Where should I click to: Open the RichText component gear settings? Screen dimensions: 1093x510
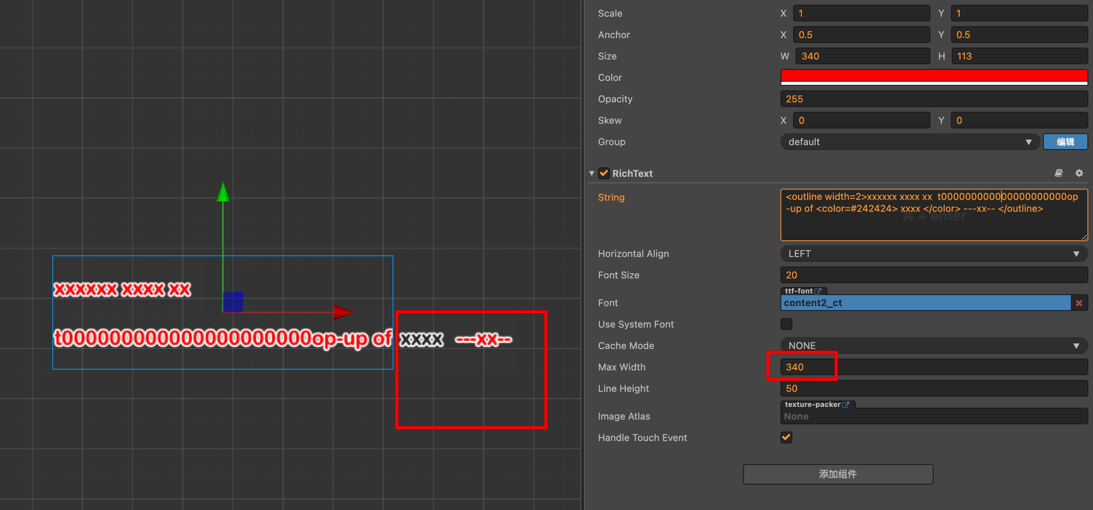click(x=1079, y=173)
